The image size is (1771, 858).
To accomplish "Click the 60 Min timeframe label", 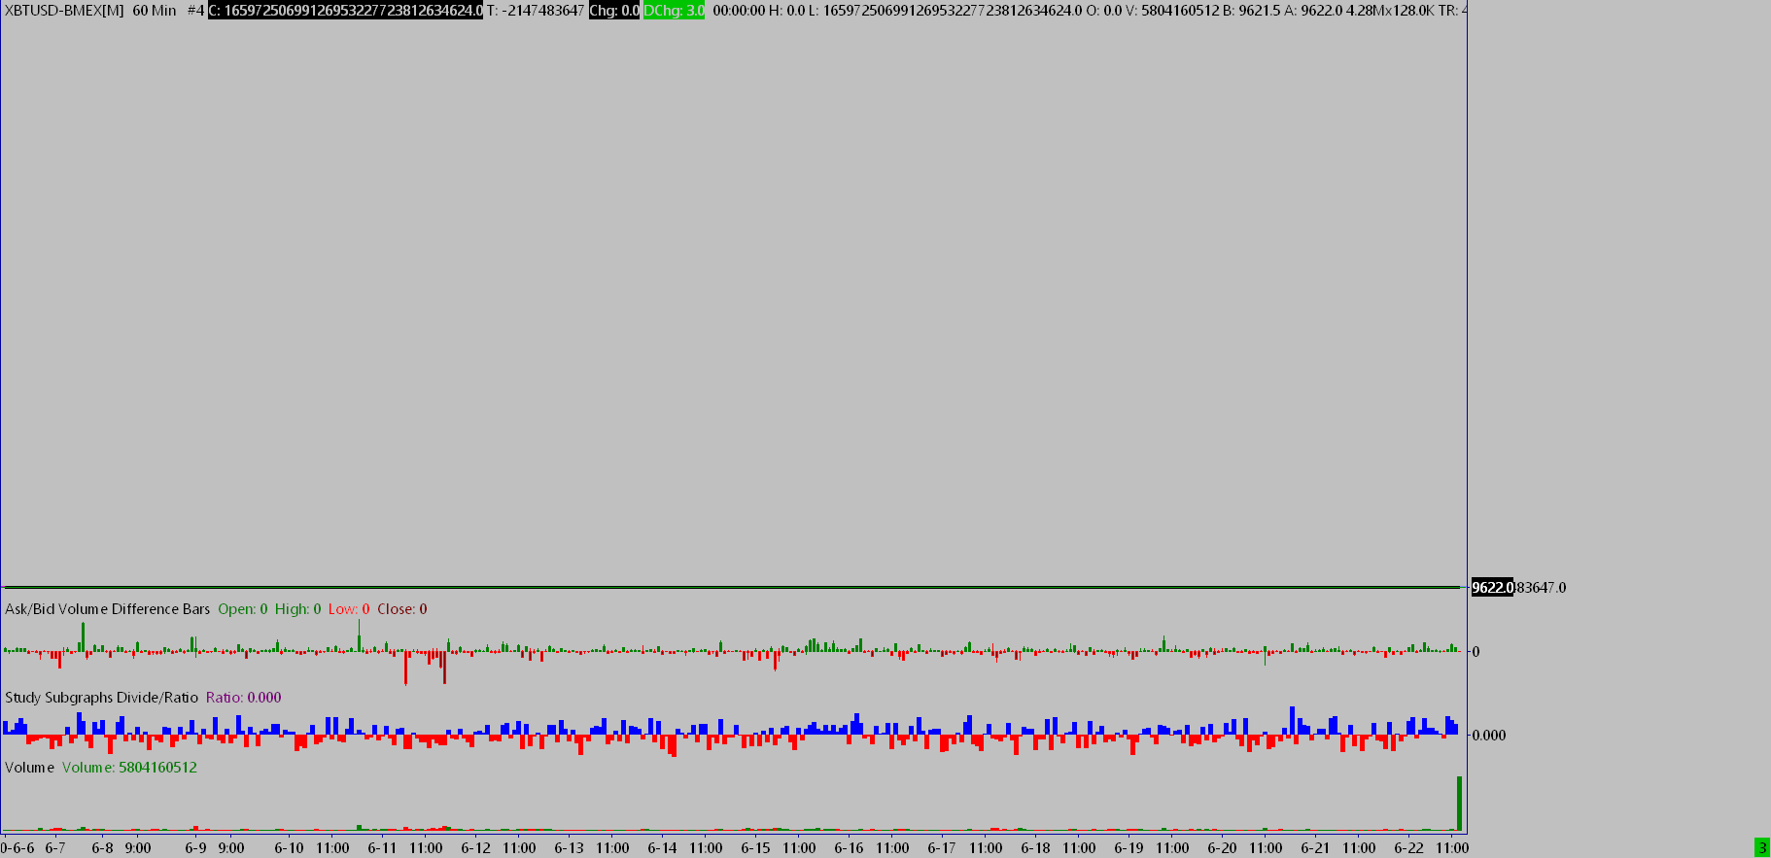I will point(155,11).
